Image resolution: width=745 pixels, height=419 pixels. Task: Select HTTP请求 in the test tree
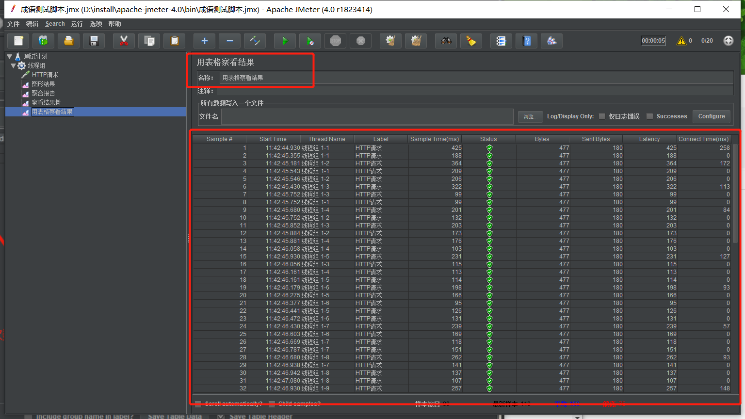tap(45, 75)
